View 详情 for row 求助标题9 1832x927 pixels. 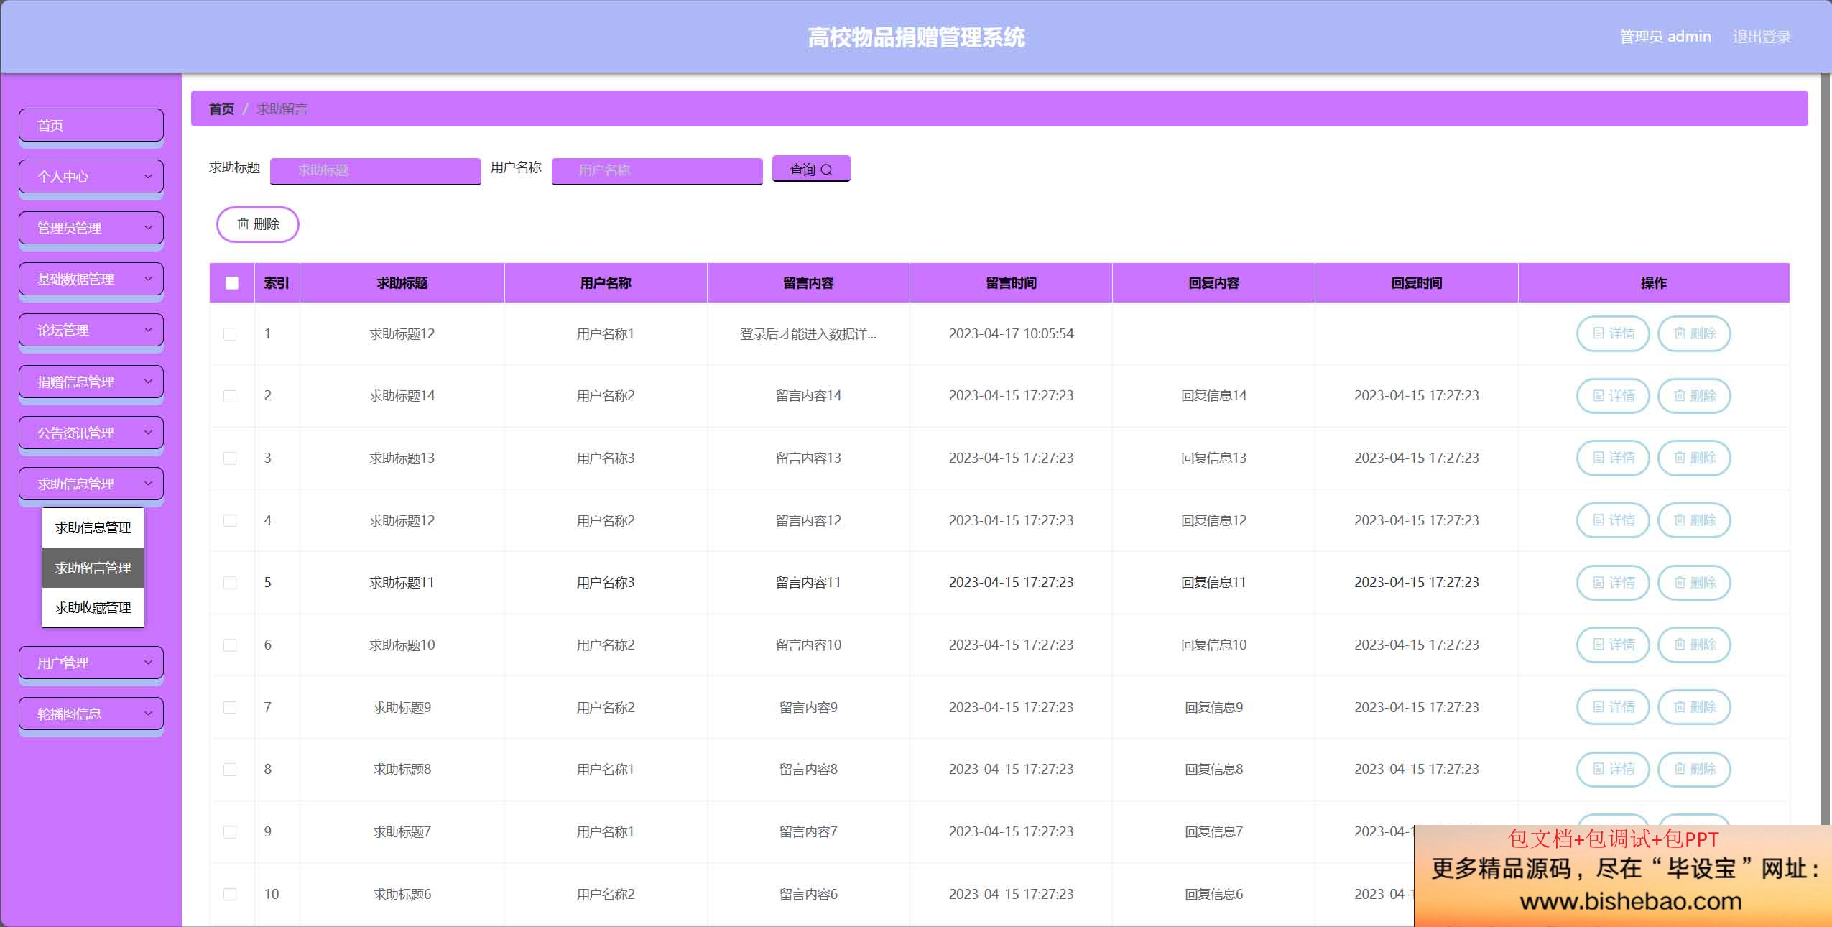click(1613, 707)
